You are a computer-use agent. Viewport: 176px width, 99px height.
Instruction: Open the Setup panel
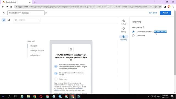(x=123, y=22)
